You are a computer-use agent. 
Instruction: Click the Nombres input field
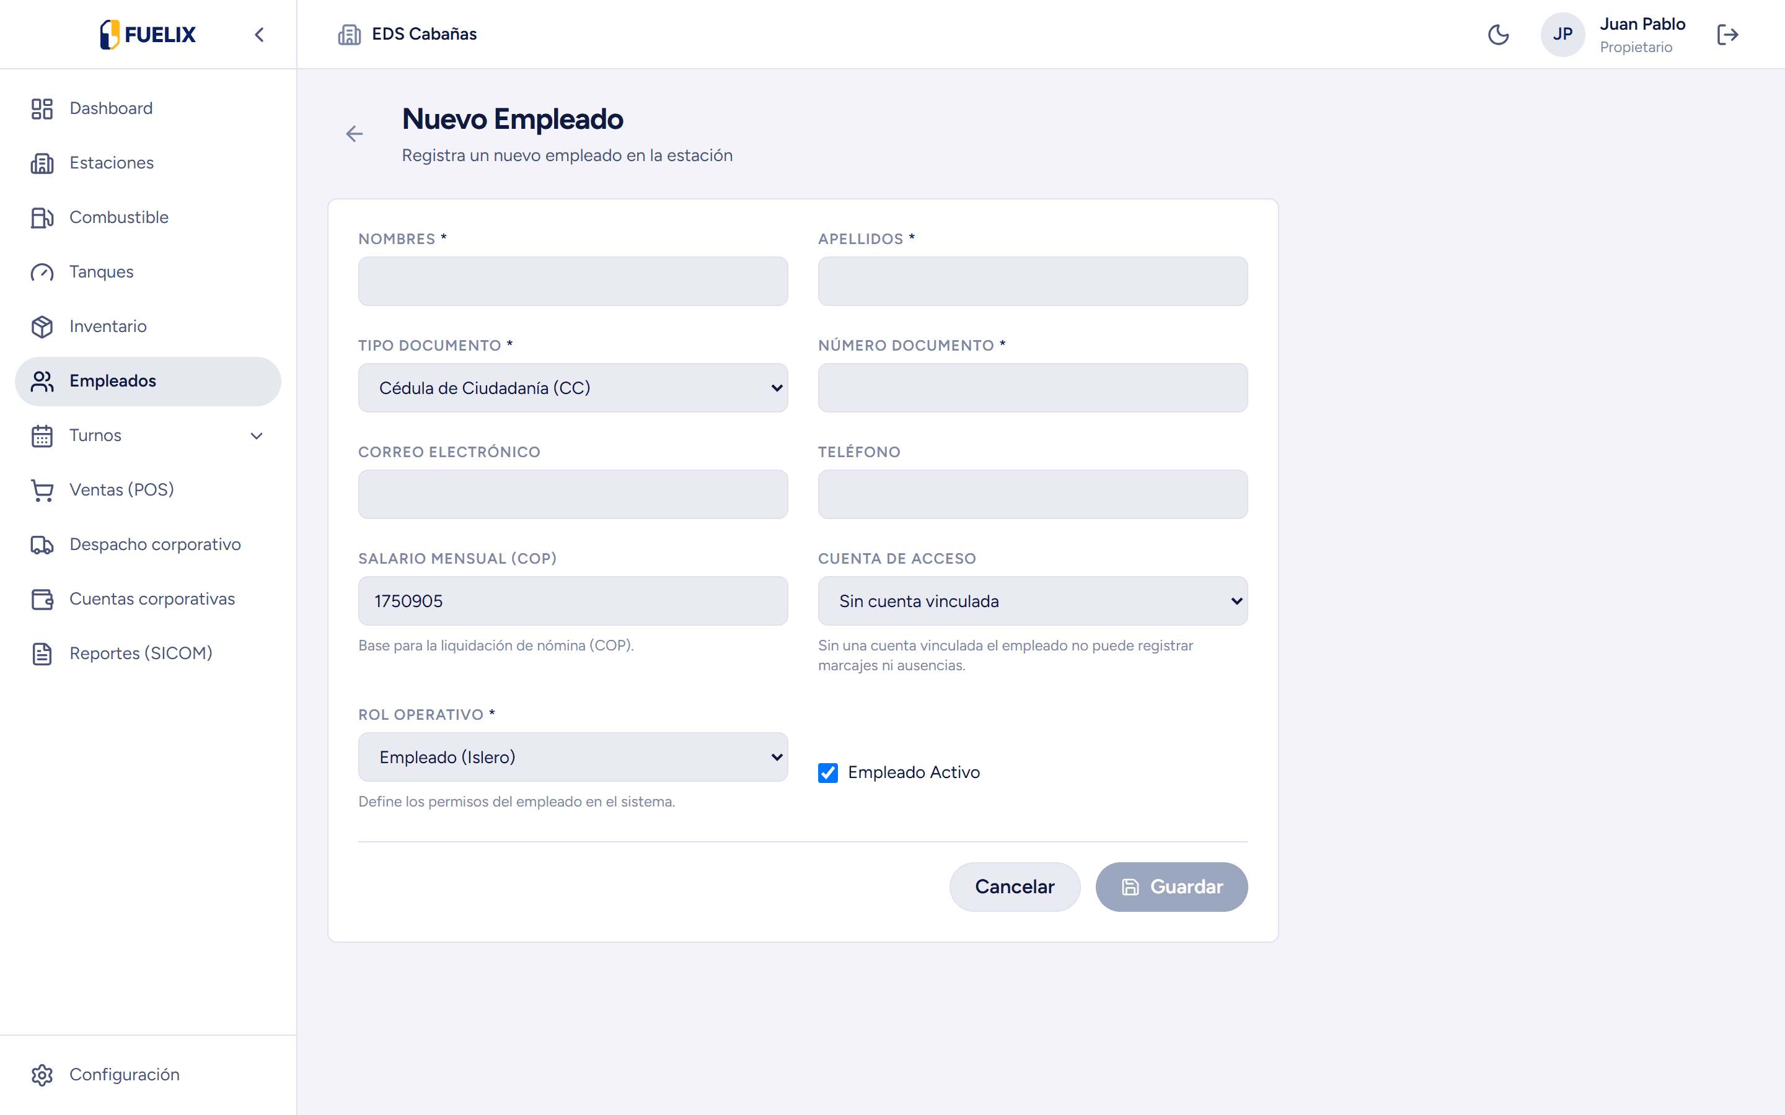(x=573, y=281)
